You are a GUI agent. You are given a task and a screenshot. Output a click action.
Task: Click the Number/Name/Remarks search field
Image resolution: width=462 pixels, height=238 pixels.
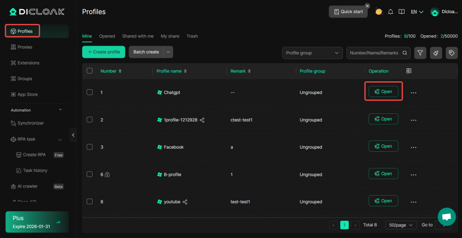tap(374, 53)
